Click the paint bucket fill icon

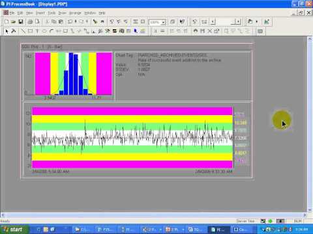pyautogui.click(x=250, y=21)
